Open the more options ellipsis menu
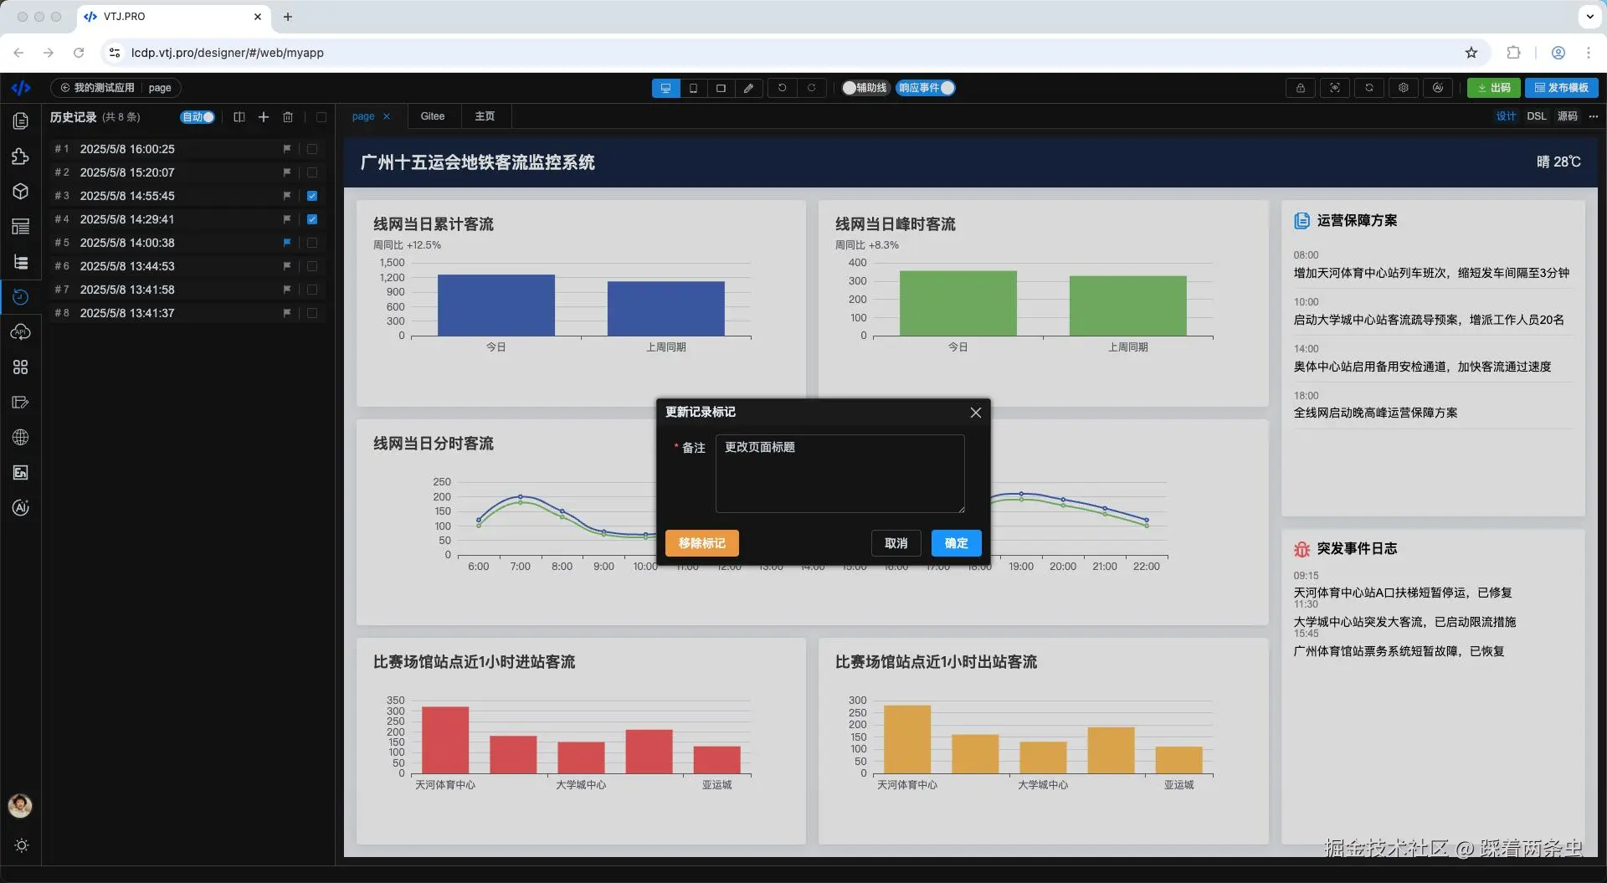This screenshot has height=883, width=1607. click(x=1594, y=116)
